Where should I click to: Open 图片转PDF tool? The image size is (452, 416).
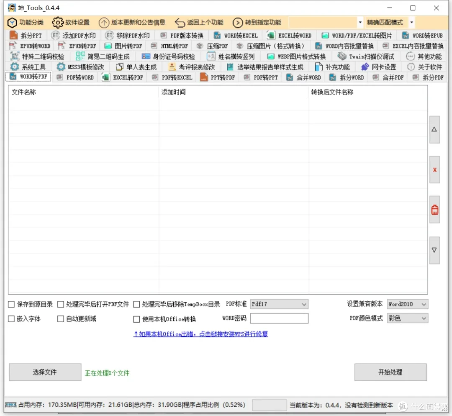click(123, 46)
